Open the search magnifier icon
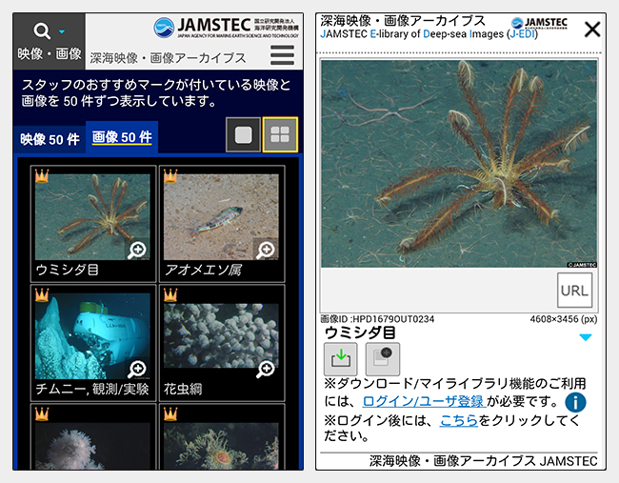The image size is (619, 483). pos(42,30)
